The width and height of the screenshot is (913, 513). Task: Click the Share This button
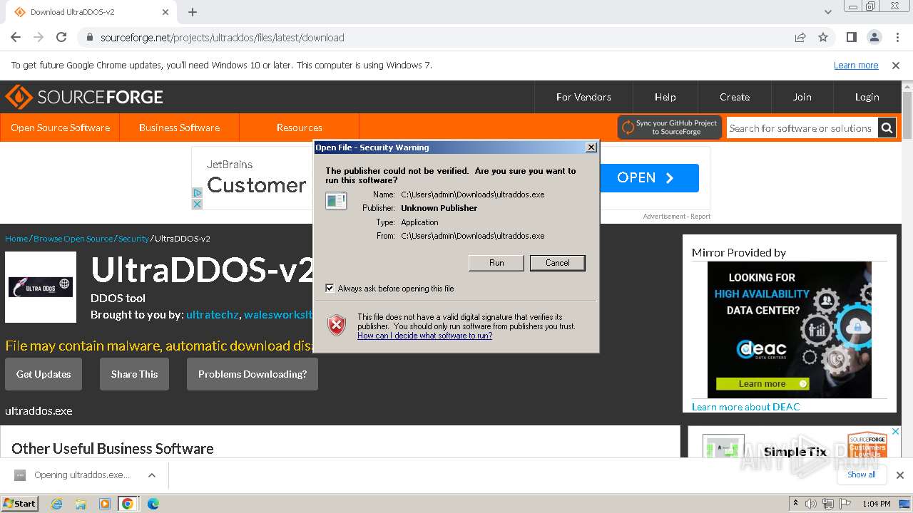[134, 374]
